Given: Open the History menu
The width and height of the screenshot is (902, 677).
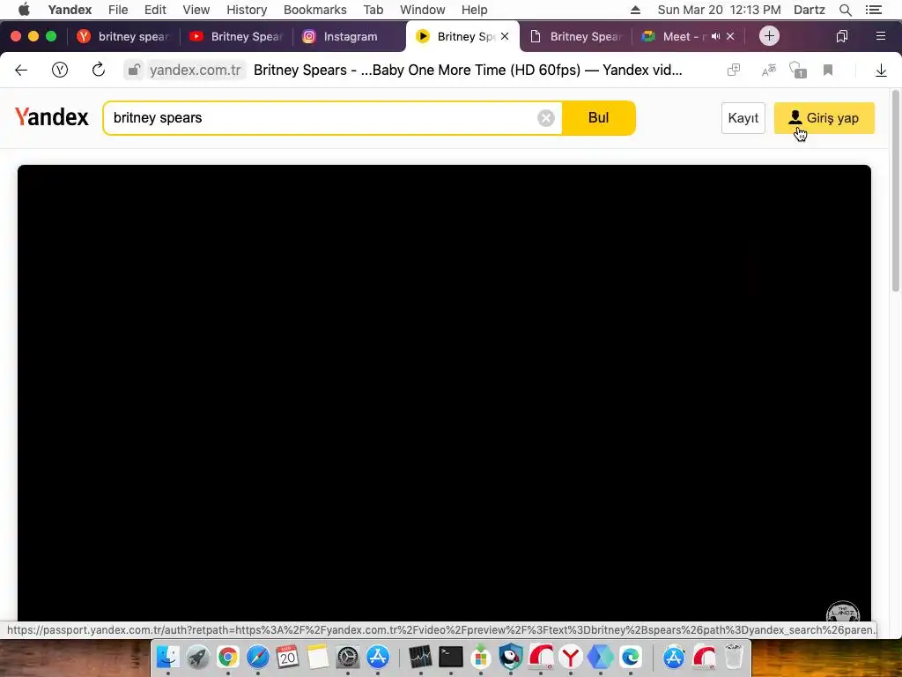Looking at the screenshot, I should click(247, 10).
